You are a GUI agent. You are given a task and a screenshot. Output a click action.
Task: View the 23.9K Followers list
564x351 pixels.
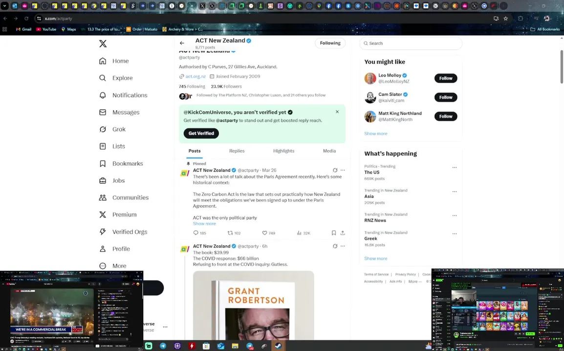click(226, 86)
